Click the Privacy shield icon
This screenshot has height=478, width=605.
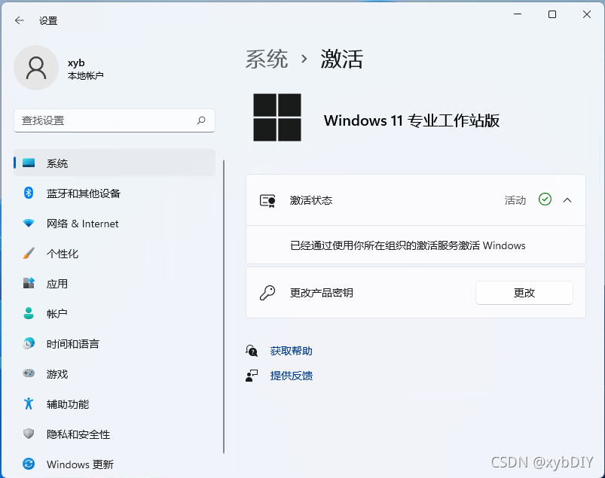click(x=29, y=434)
